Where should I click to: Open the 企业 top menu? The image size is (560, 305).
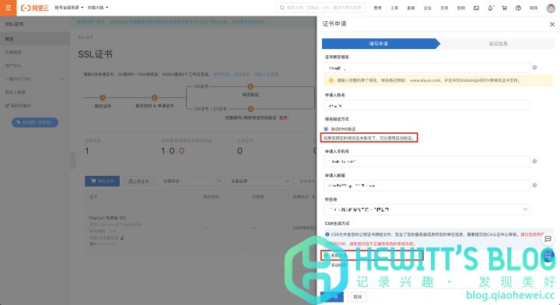point(428,8)
